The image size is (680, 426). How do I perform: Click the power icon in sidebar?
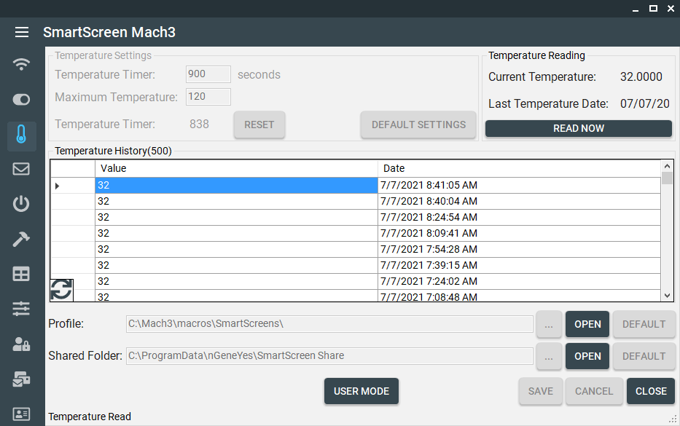[x=22, y=204]
